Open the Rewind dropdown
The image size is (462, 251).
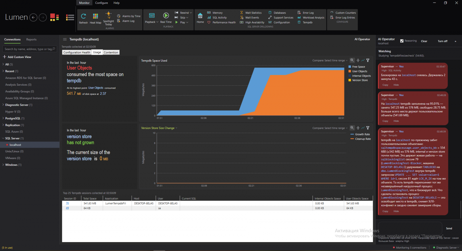(x=183, y=13)
